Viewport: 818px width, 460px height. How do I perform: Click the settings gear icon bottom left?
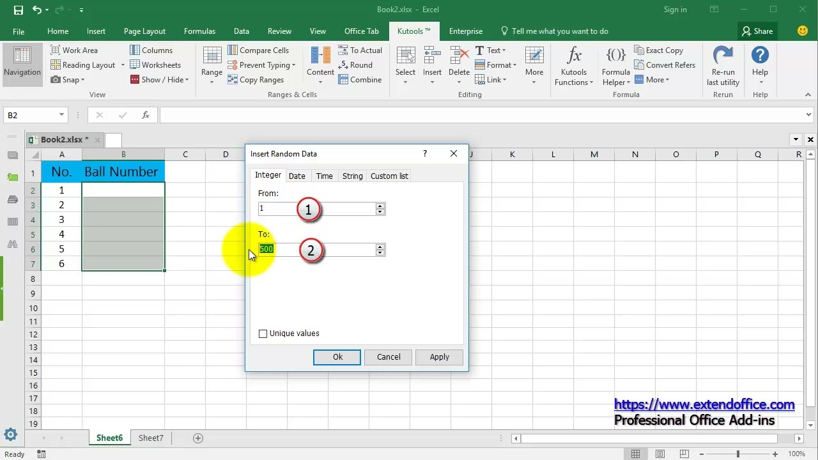11,435
